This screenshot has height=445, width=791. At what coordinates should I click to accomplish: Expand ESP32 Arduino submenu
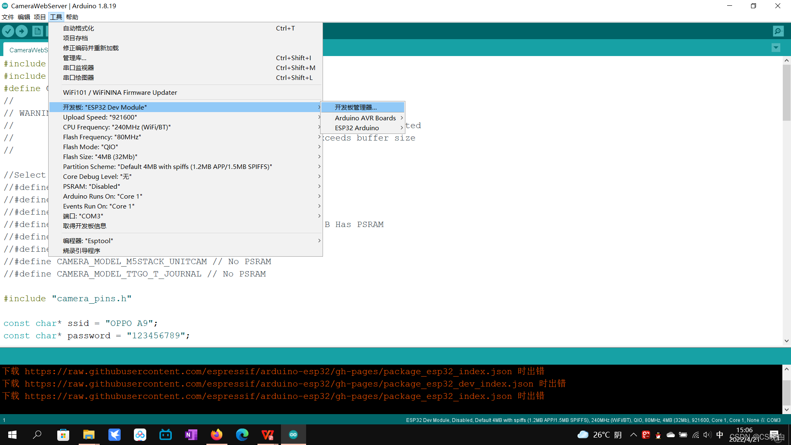[363, 128]
